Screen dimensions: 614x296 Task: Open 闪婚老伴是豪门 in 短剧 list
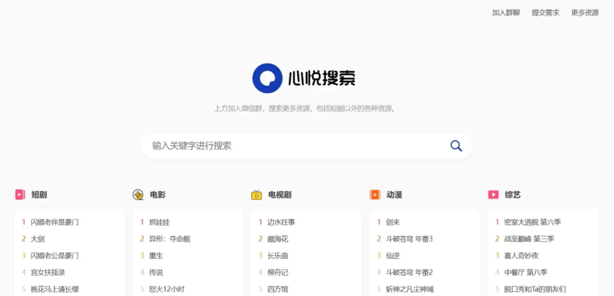(x=55, y=222)
